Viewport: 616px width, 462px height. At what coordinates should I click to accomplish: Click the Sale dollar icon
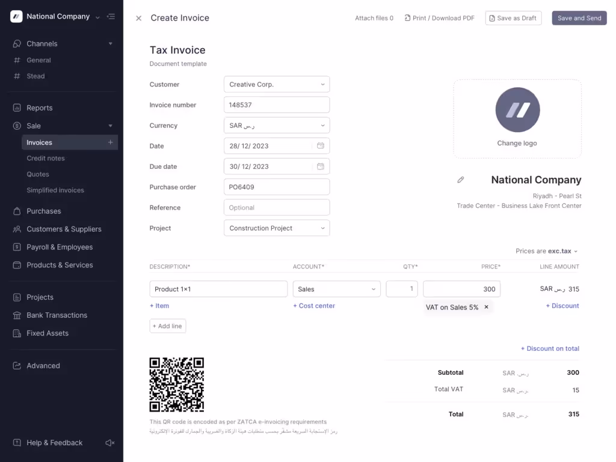pyautogui.click(x=17, y=126)
